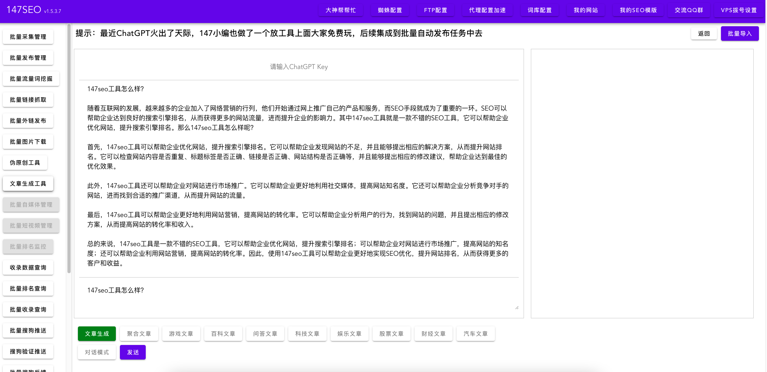Click the generated article heading 147seo工具怎么样?
The height and width of the screenshot is (372, 767).
pyautogui.click(x=115, y=89)
